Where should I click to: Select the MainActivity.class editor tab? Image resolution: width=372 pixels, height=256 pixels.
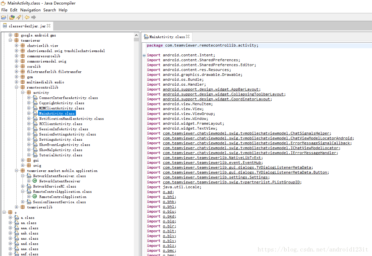(167, 37)
